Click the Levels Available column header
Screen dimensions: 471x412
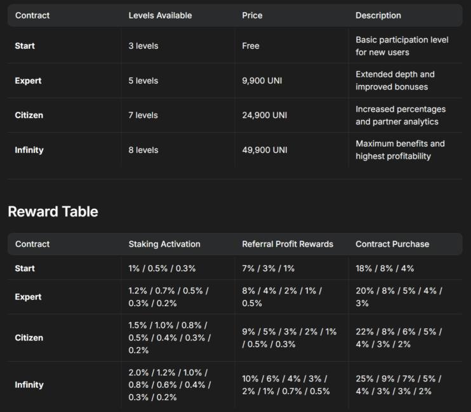(160, 15)
